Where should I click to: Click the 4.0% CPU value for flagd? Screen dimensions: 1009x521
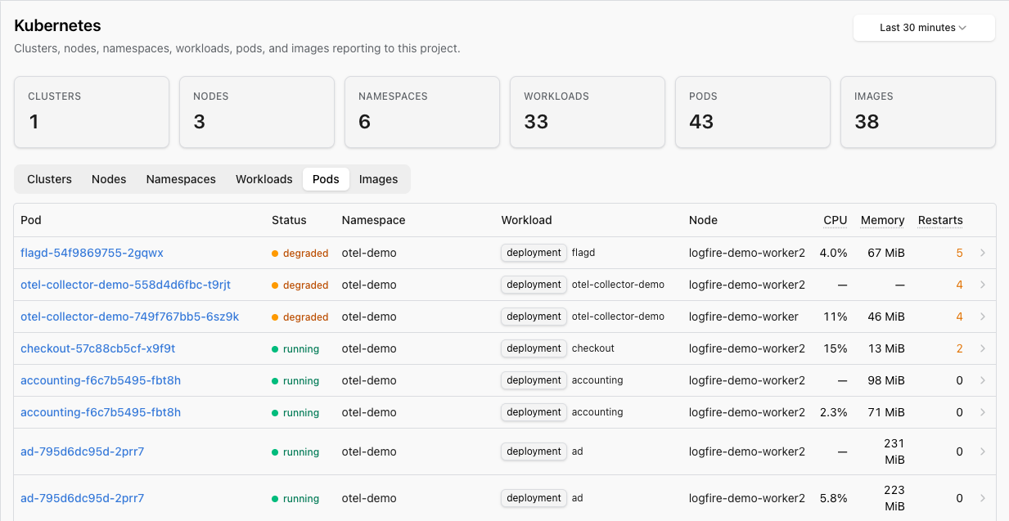point(834,253)
